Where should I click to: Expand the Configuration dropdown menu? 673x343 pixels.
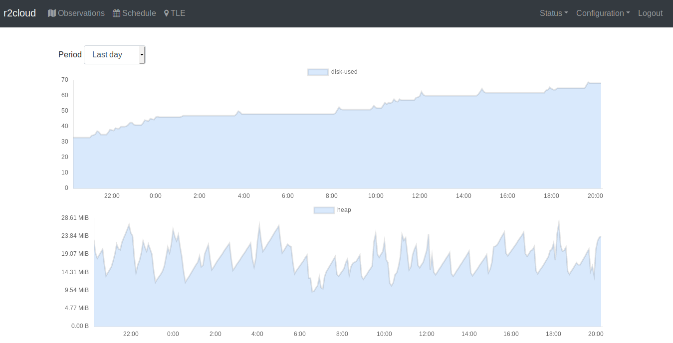coord(603,13)
